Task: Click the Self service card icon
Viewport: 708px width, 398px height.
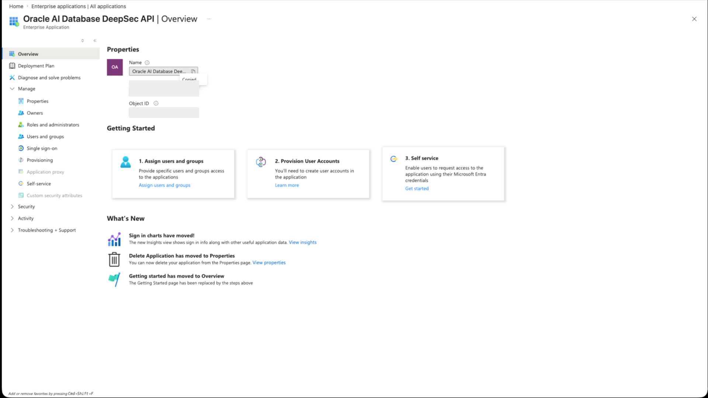Action: click(394, 159)
